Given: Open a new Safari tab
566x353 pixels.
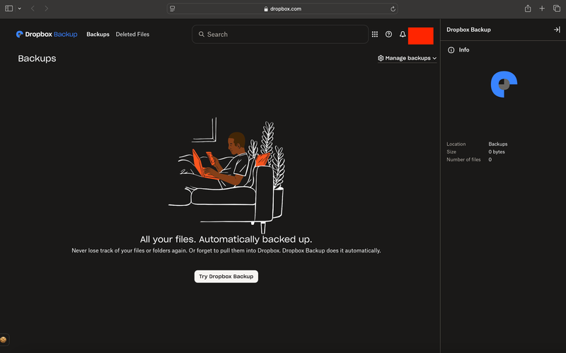Looking at the screenshot, I should pyautogui.click(x=542, y=8).
